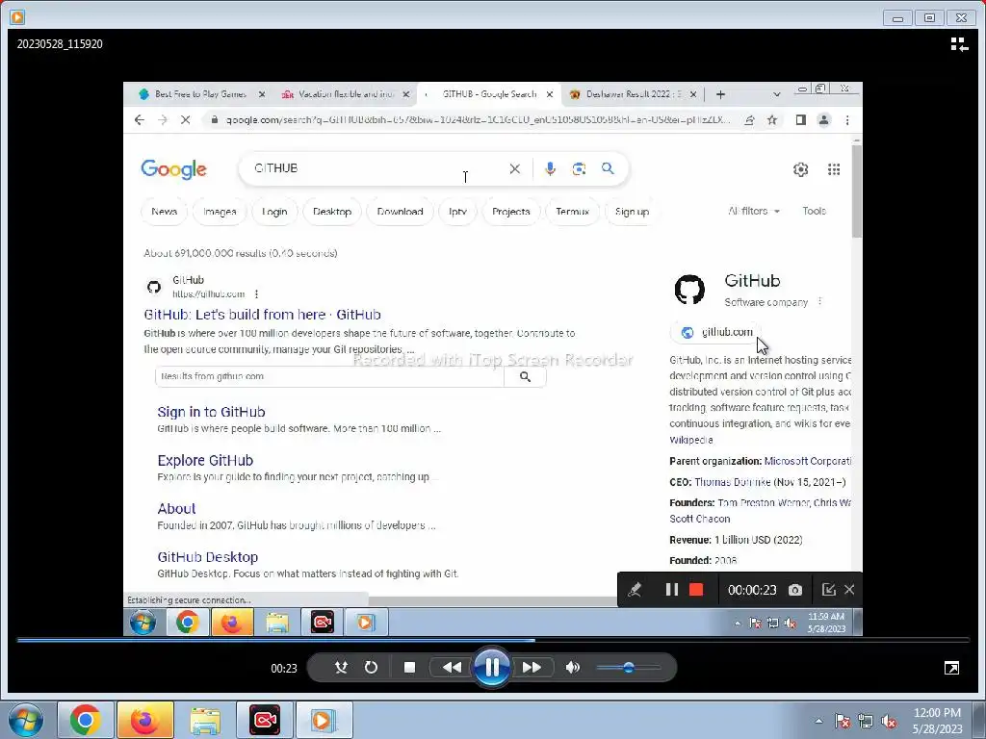Select the Download filter chip
The image size is (986, 739).
[x=400, y=212]
